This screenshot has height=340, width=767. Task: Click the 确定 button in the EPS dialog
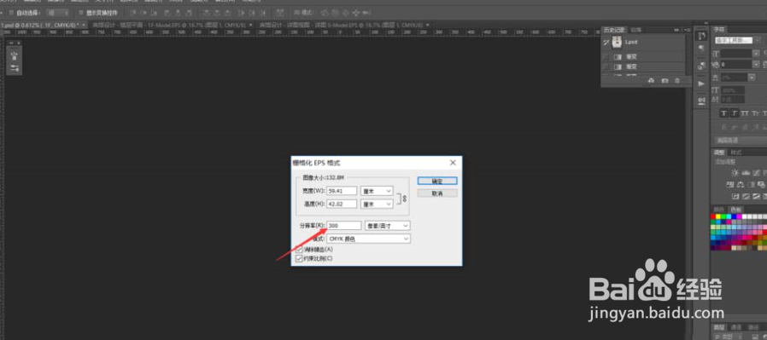pos(437,181)
